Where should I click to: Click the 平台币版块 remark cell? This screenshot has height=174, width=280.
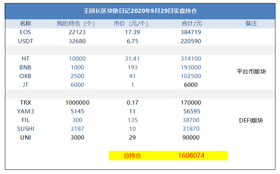click(x=251, y=72)
